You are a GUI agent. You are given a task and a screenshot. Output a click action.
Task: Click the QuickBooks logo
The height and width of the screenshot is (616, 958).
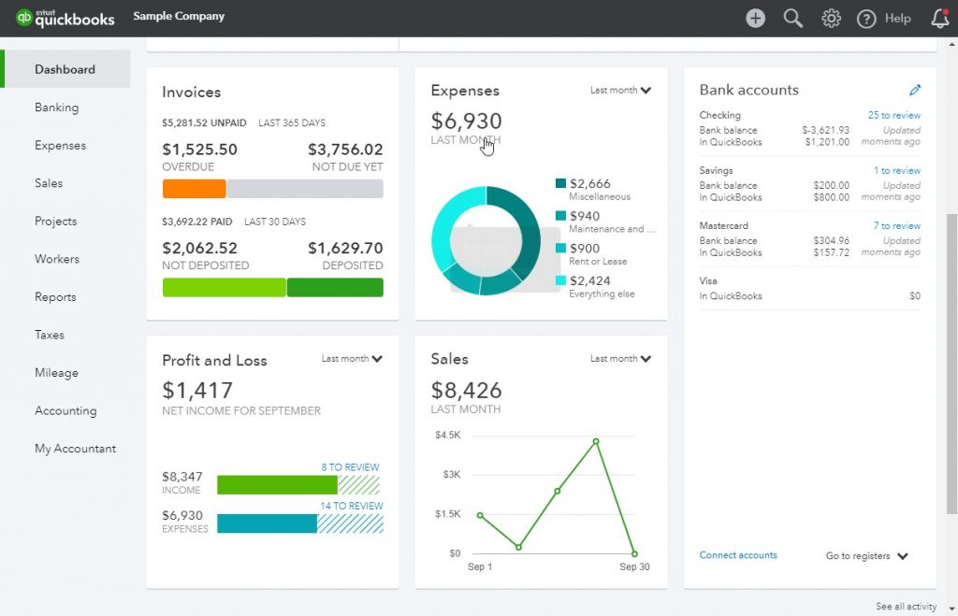(x=65, y=18)
